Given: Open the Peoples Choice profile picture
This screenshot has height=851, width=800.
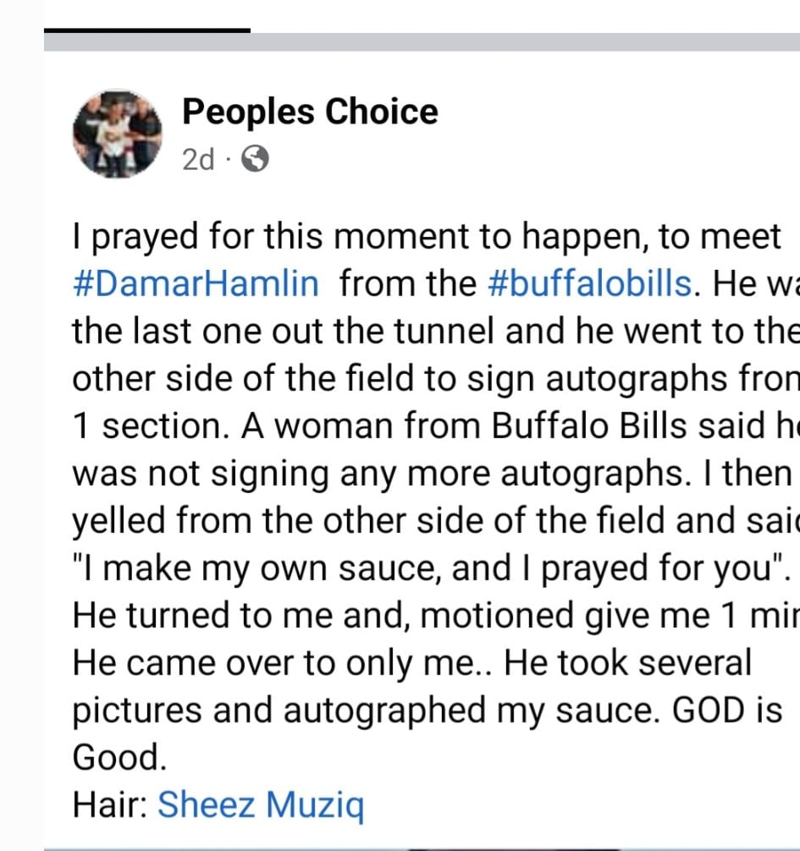Looking at the screenshot, I should pos(117,133).
